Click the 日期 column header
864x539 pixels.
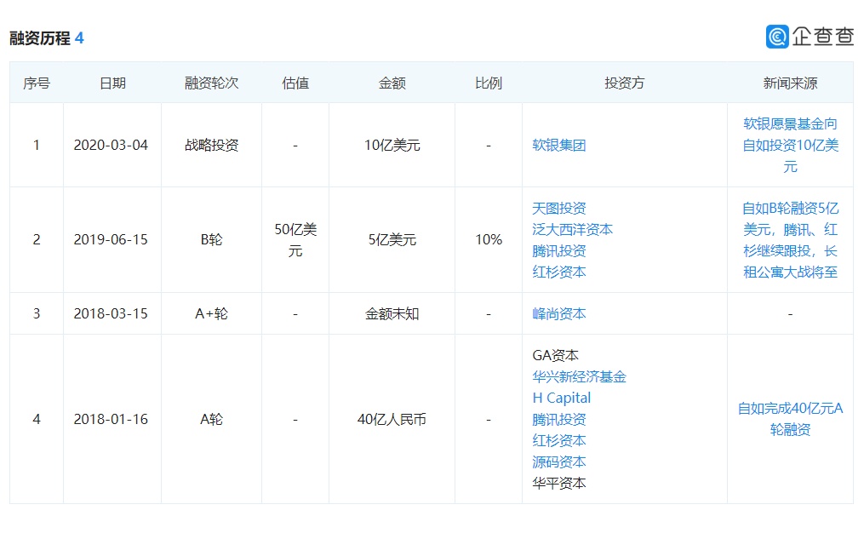pos(112,83)
